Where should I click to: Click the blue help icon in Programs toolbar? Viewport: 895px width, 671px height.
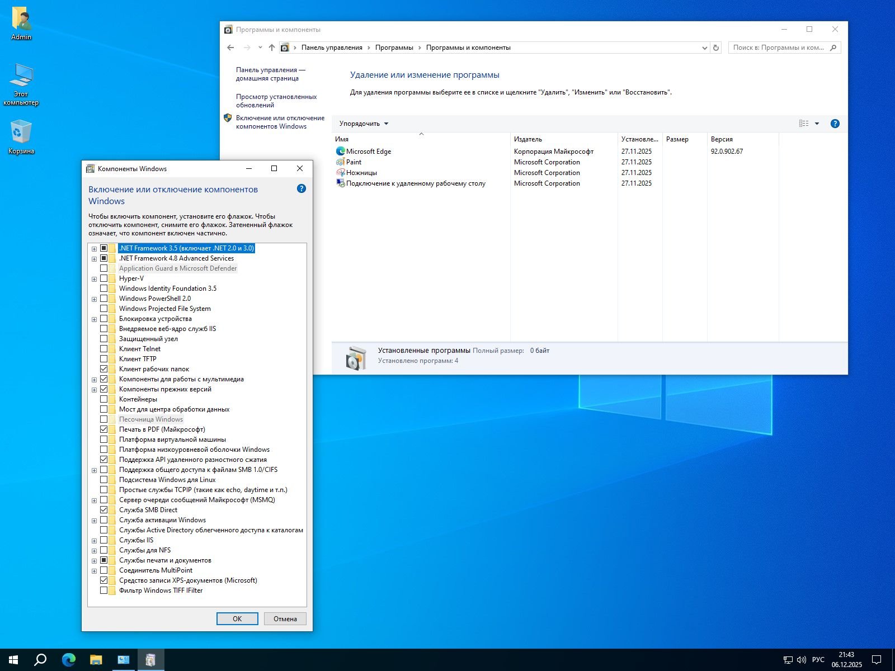tap(835, 124)
